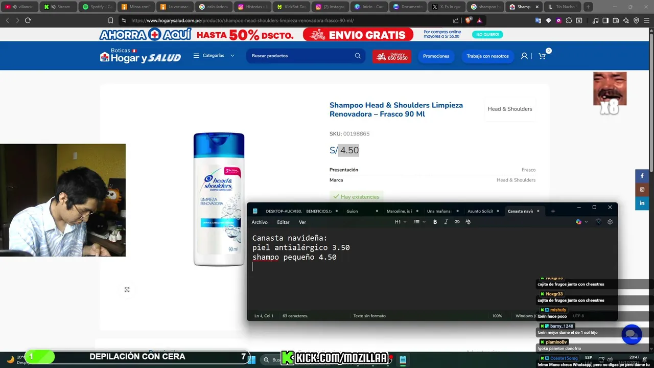
Task: Click the Delivery 650 5050 button
Action: [x=392, y=56]
